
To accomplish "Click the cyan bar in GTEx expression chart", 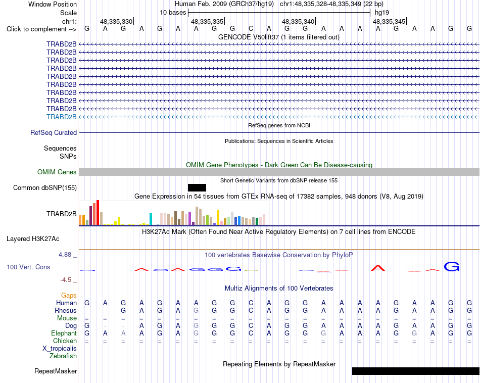I will click(x=151, y=219).
